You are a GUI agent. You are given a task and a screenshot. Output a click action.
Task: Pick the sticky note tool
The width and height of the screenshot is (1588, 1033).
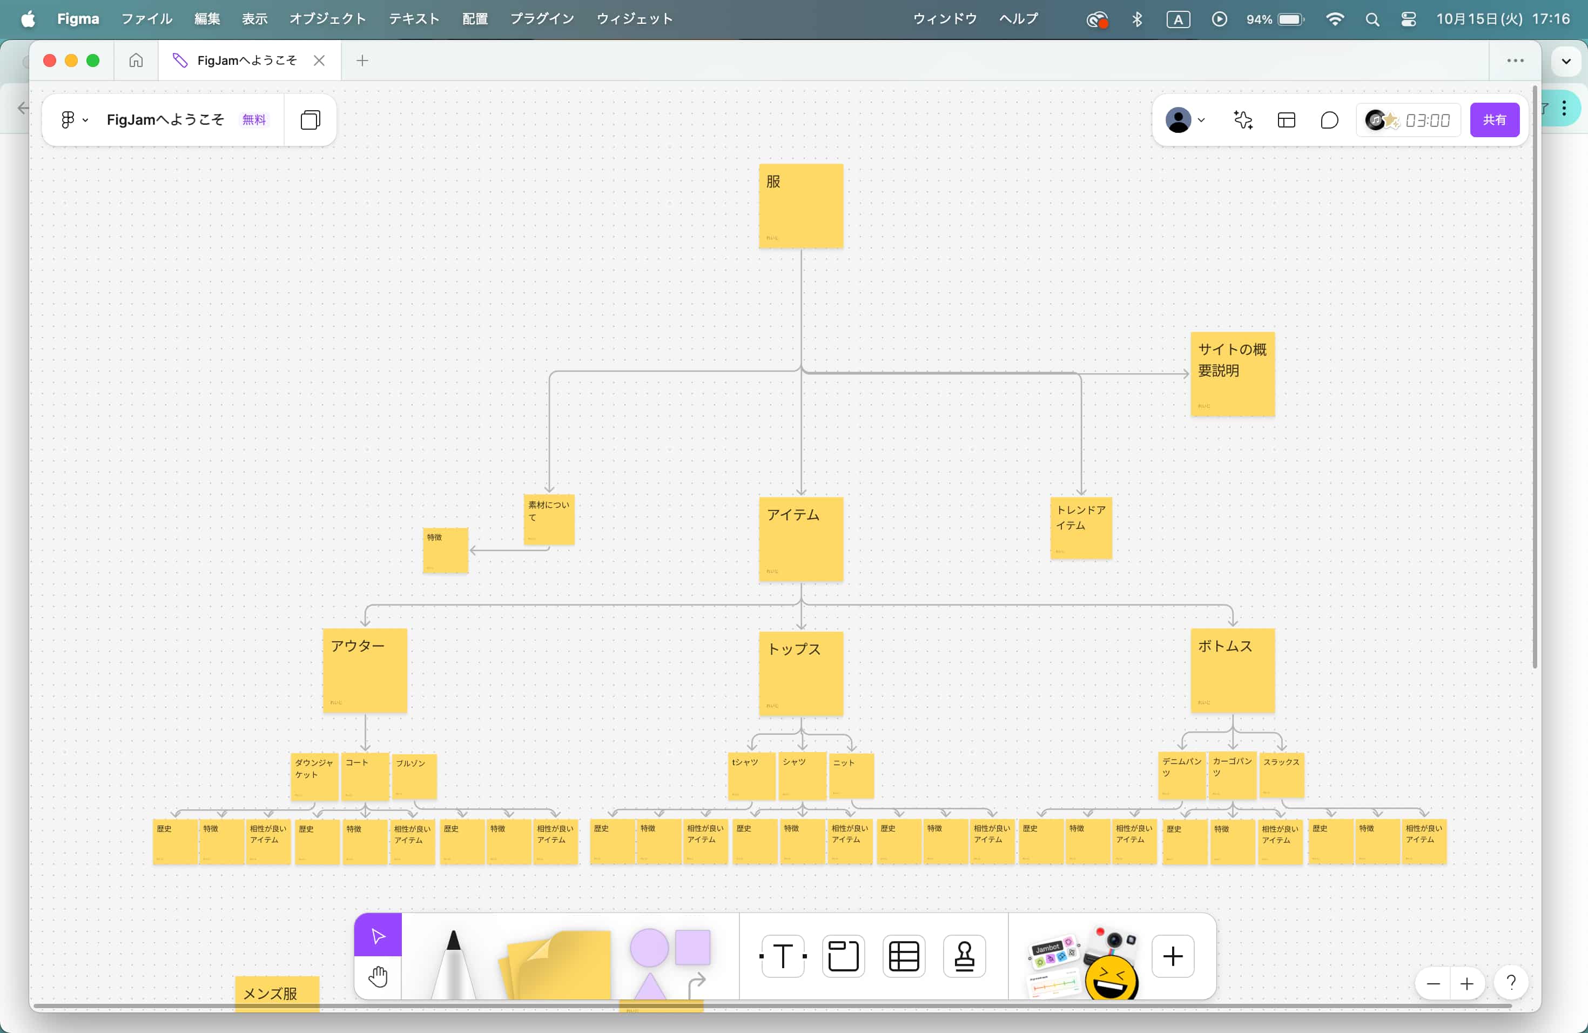559,964
